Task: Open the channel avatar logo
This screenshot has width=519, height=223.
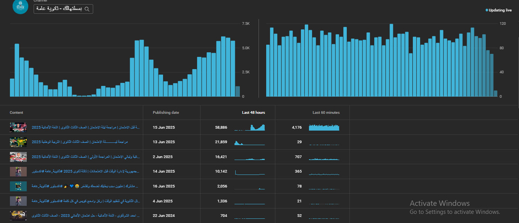Action: tap(21, 6)
